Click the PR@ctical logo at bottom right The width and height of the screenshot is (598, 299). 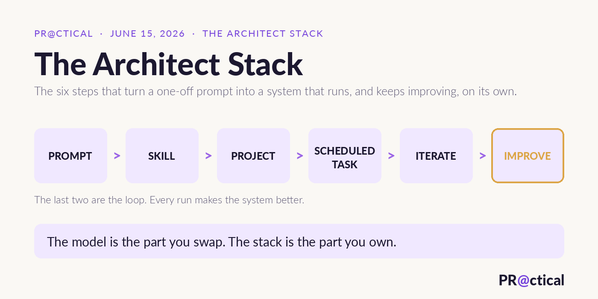(531, 280)
